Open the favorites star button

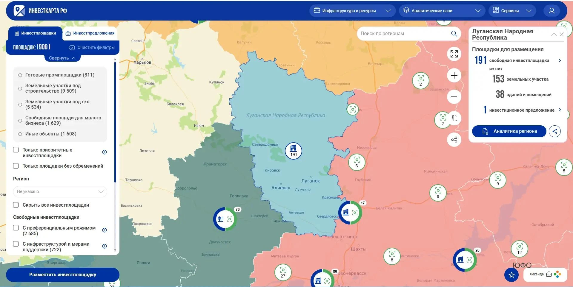tap(511, 275)
